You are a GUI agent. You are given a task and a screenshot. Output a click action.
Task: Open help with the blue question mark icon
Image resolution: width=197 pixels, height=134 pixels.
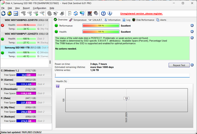[103, 13]
